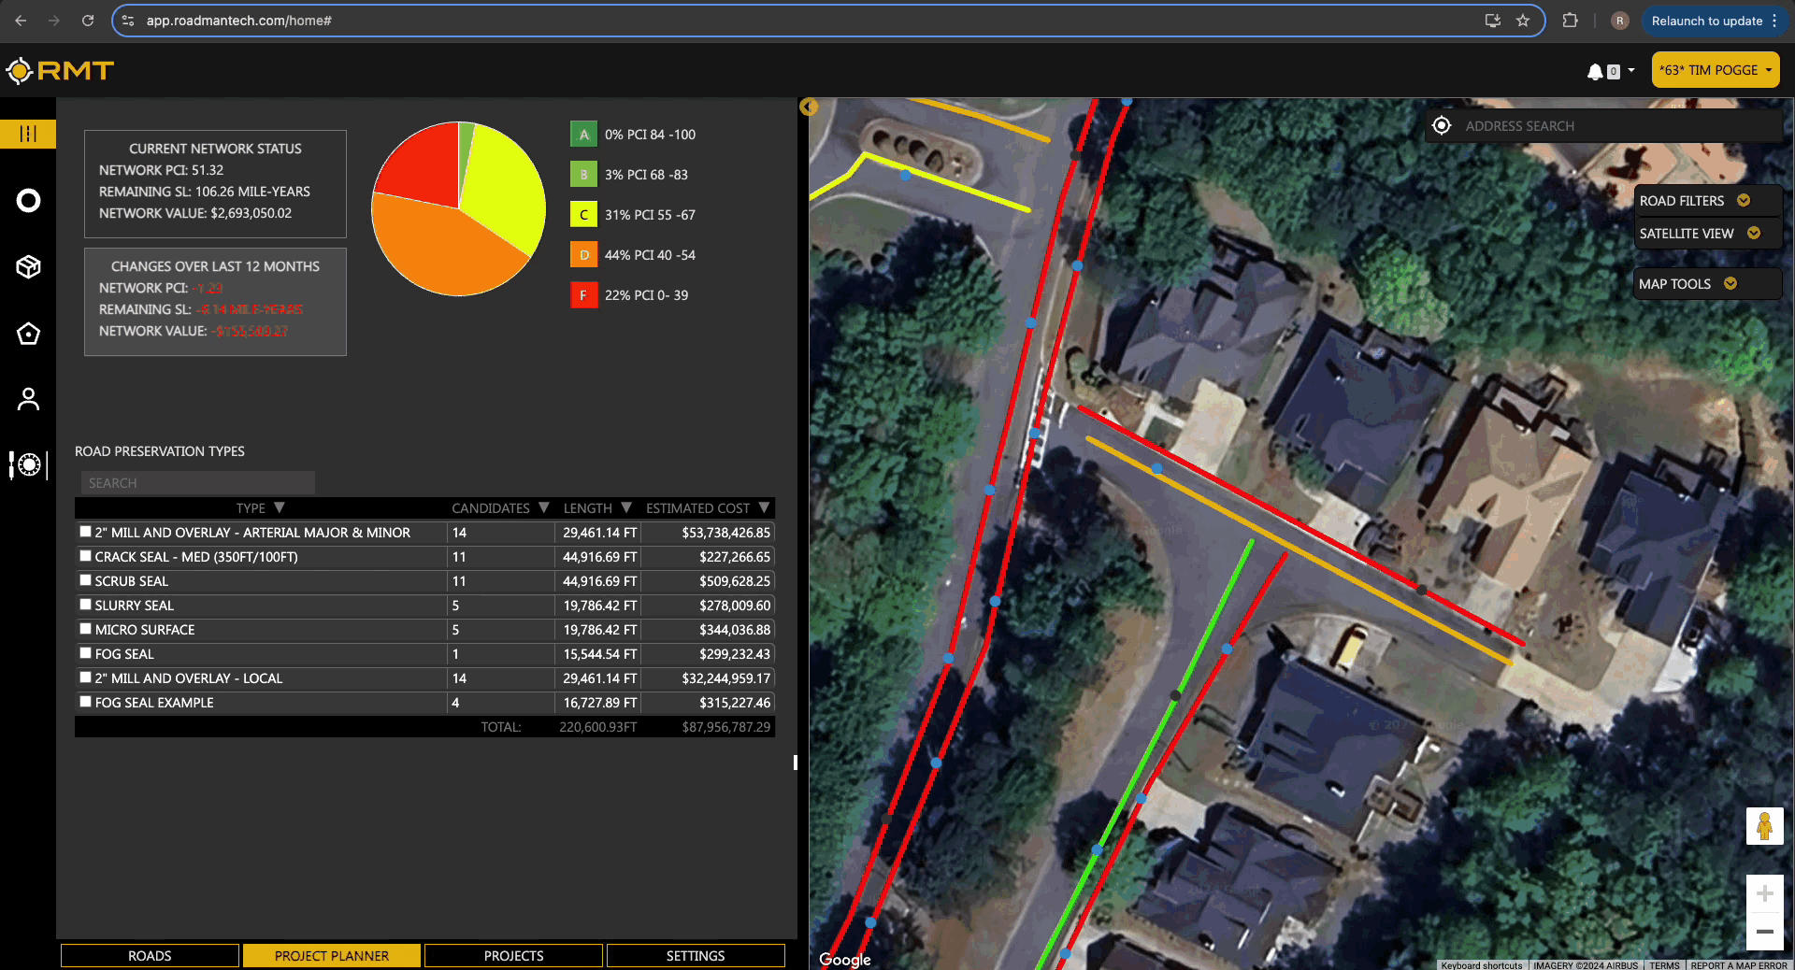Click the locate target icon near address search
1795x970 pixels.
coord(1442,126)
